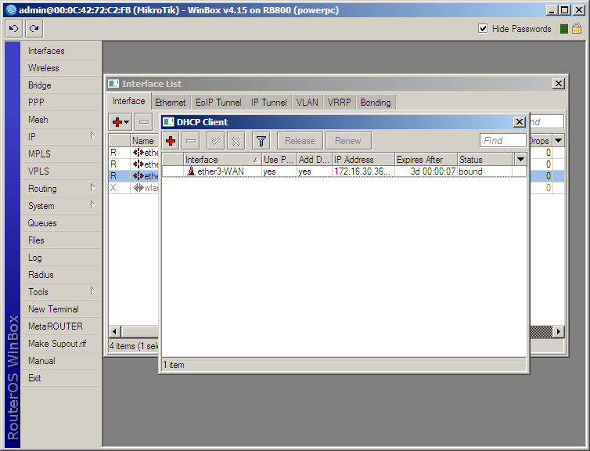Viewport: 590px width, 451px height.
Task: Click Interface List scroll left arrow
Action: tap(114, 332)
